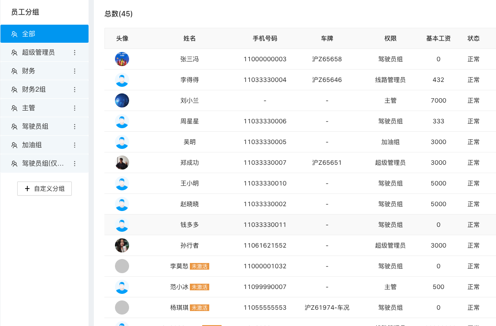Image resolution: width=496 pixels, height=326 pixels.
Task: Click the name 王小明
Action: tap(189, 183)
